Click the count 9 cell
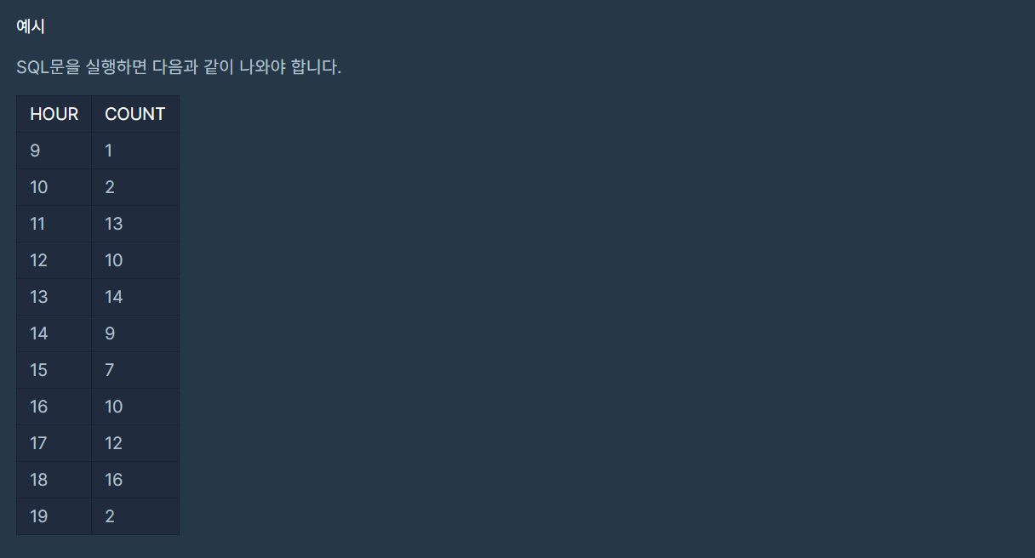This screenshot has width=1035, height=558. pyautogui.click(x=135, y=333)
